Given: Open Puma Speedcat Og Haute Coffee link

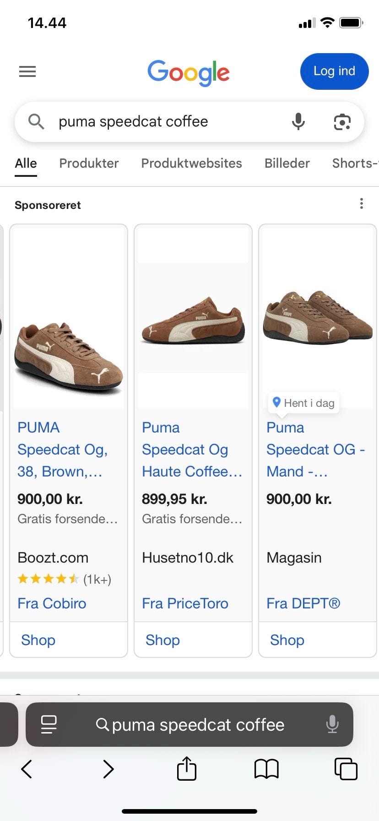Looking at the screenshot, I should tap(191, 449).
